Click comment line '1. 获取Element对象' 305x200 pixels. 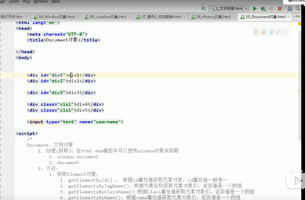pyautogui.click(x=74, y=174)
